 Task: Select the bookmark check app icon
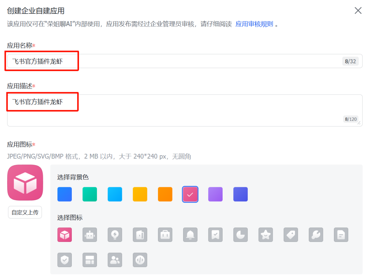(215, 235)
